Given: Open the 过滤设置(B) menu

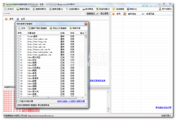Looking at the screenshot, I should tap(73, 9).
